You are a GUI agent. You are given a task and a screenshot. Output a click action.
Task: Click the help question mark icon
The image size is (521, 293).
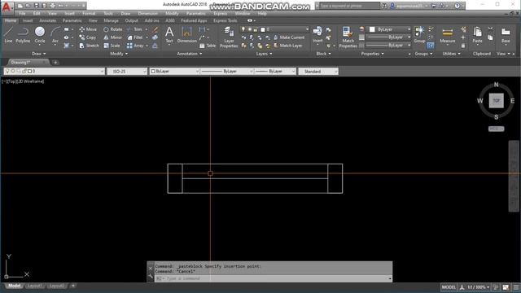(x=458, y=6)
